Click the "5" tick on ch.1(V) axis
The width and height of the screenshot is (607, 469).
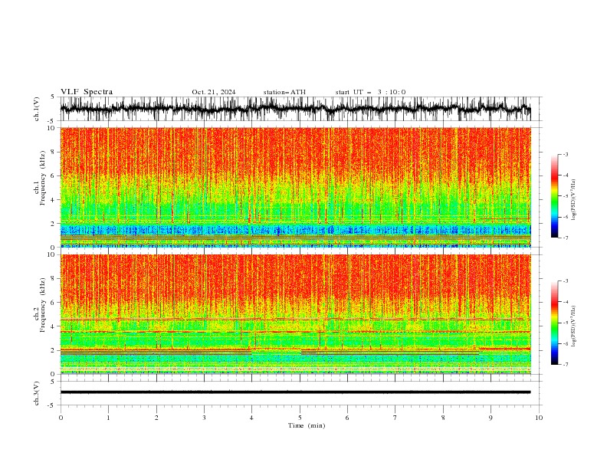tap(53, 97)
